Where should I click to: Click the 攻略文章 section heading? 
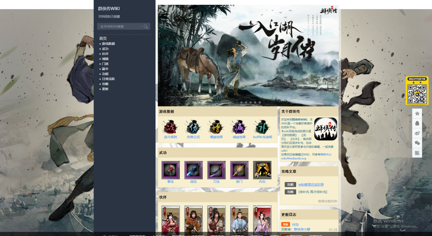tap(289, 171)
